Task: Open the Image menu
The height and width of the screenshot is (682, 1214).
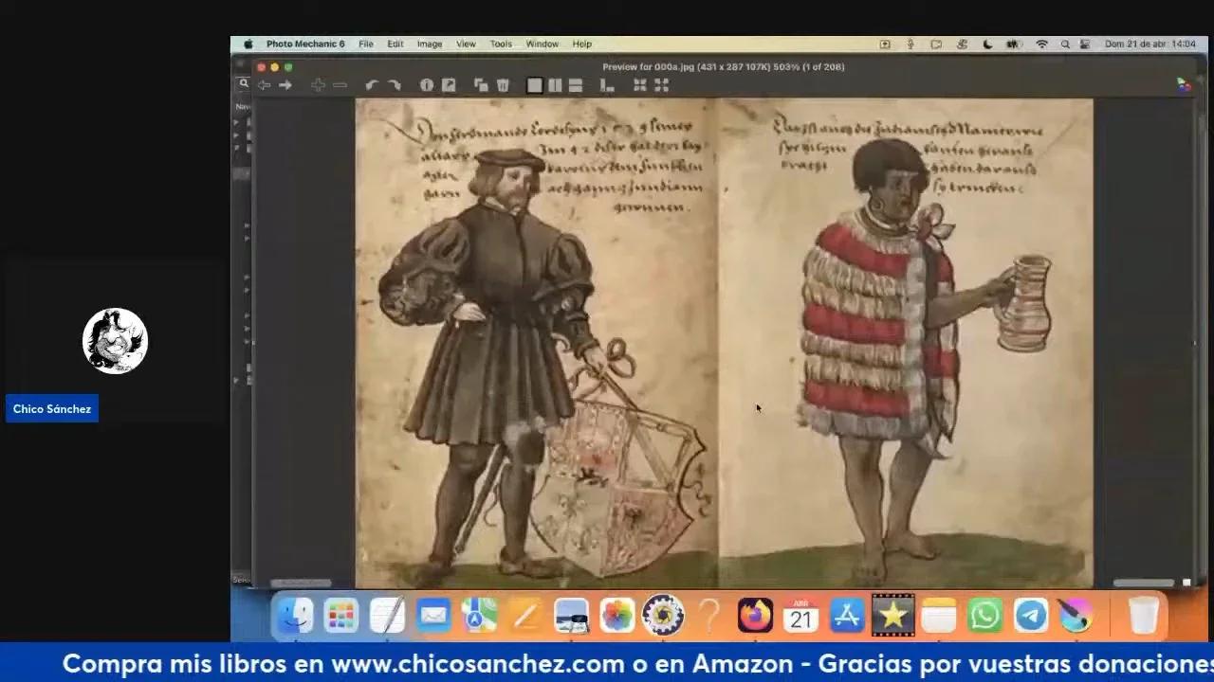Action: 430,44
